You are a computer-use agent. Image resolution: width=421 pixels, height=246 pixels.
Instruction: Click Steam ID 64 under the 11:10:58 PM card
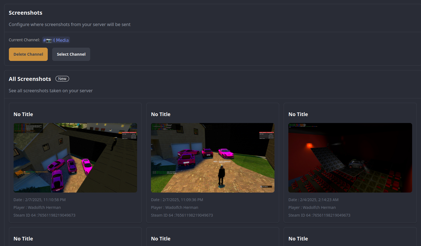[44, 215]
